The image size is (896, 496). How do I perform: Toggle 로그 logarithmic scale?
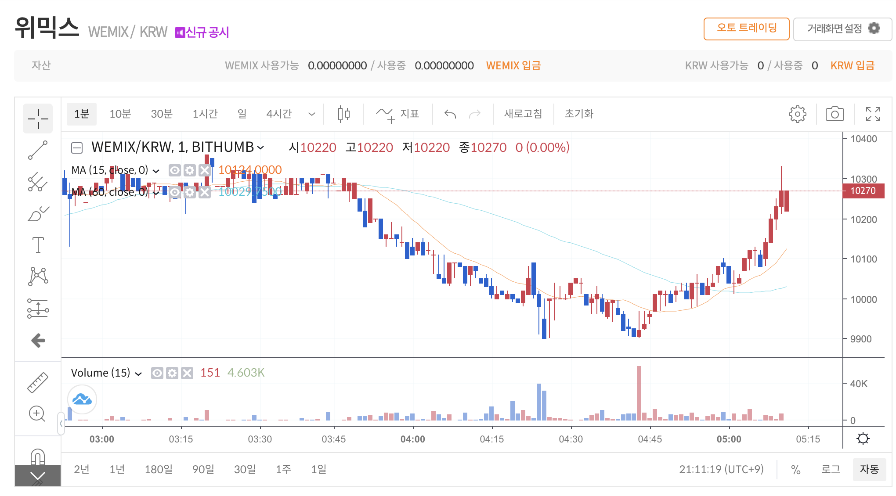click(831, 470)
